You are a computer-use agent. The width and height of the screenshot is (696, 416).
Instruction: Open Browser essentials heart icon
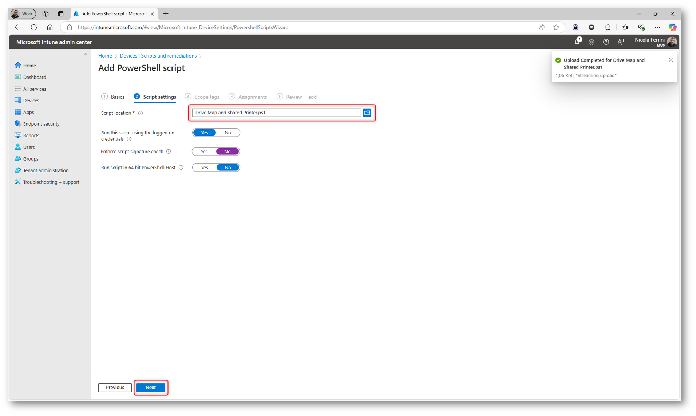[641, 27]
